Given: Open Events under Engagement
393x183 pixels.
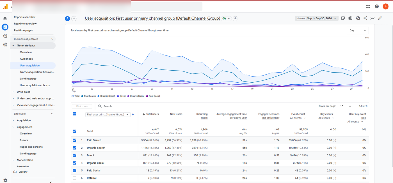Looking at the screenshot, I should [24, 140].
